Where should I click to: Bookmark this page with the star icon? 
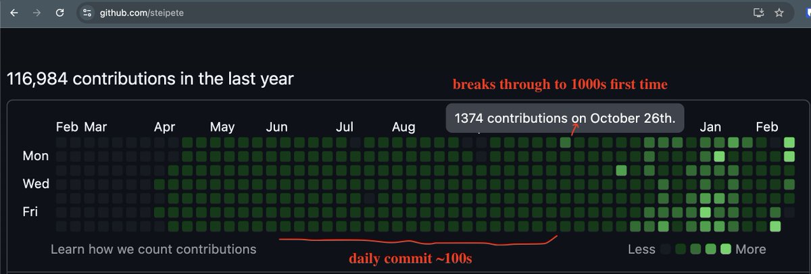[779, 13]
